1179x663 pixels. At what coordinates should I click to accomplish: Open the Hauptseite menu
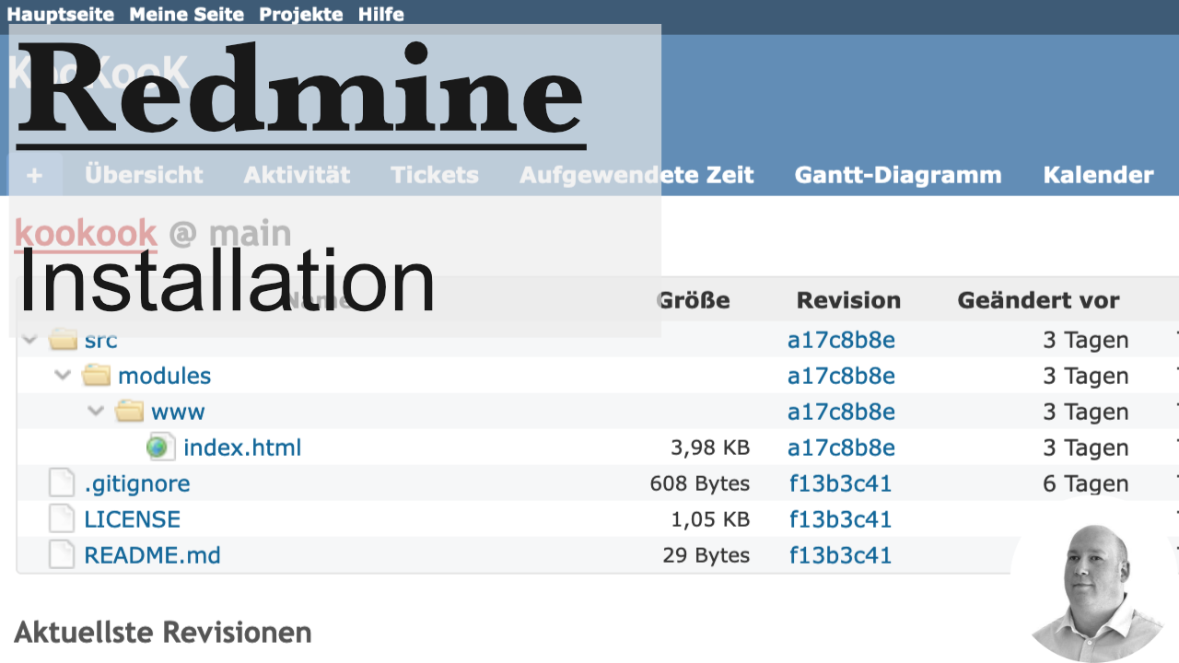coord(61,14)
